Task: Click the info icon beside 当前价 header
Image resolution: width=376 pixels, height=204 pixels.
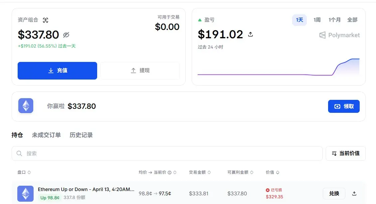Action: (x=170, y=172)
